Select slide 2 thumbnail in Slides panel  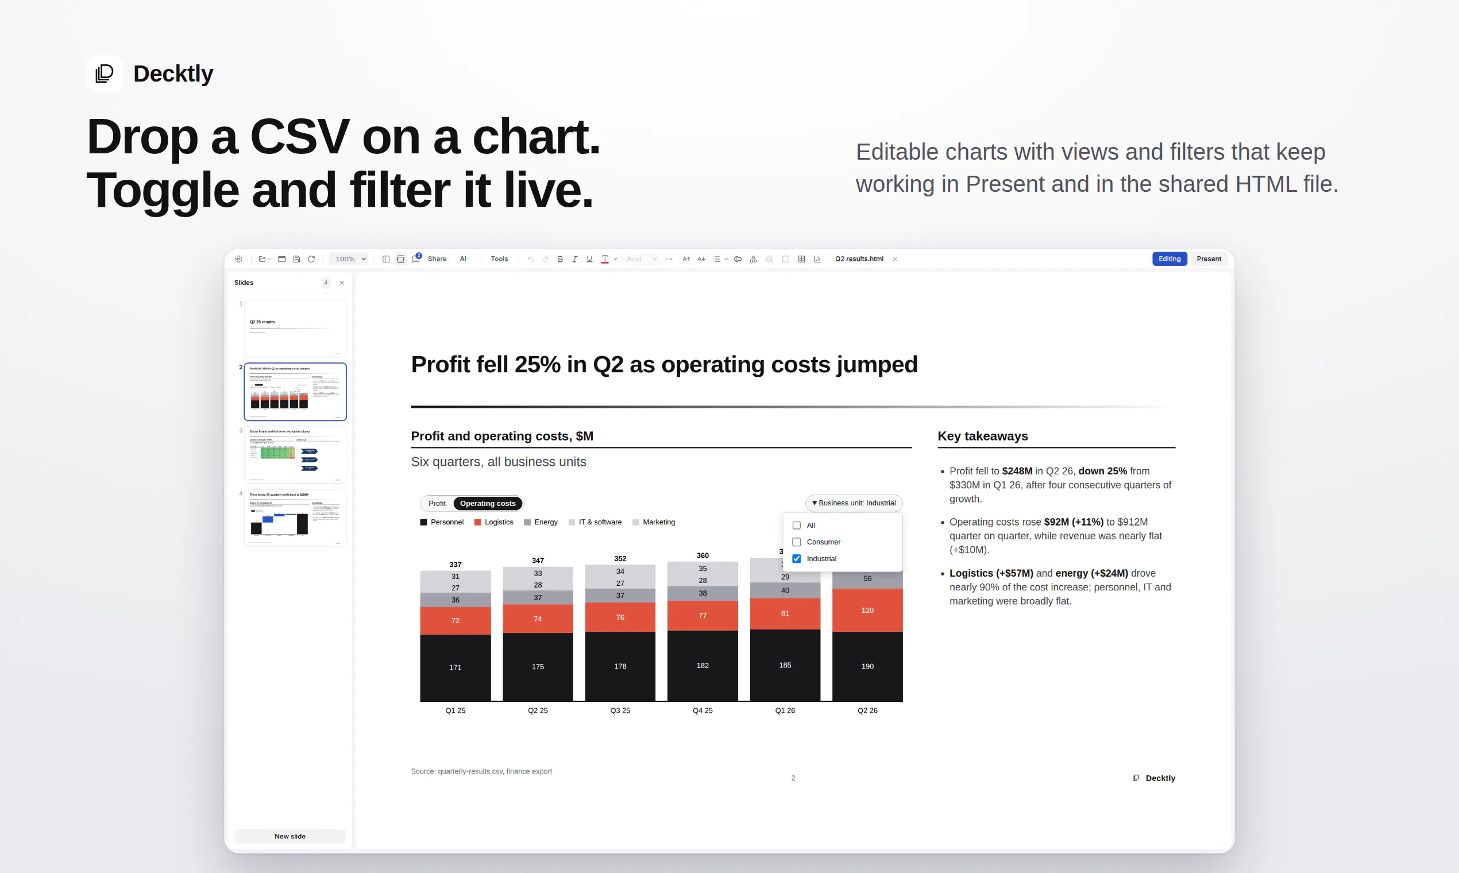(x=295, y=392)
